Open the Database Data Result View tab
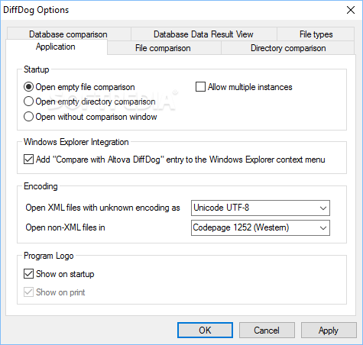The image size is (363, 345). [204, 34]
